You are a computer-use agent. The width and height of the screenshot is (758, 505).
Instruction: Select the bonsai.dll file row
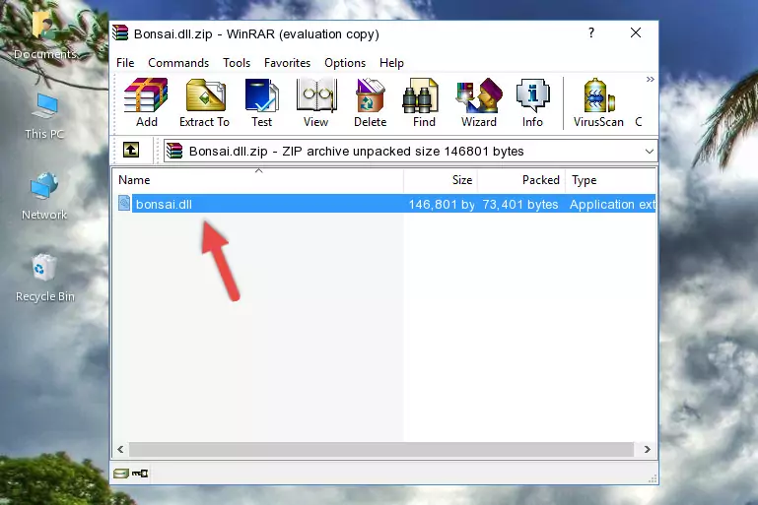(384, 204)
